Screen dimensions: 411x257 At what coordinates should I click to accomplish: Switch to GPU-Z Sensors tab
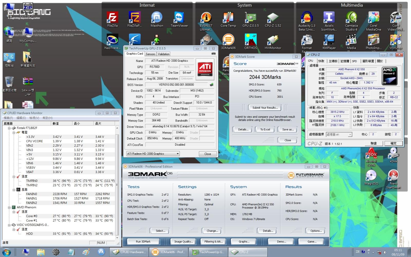pyautogui.click(x=150, y=54)
